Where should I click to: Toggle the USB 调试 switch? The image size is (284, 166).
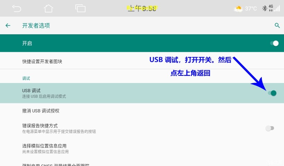272,93
